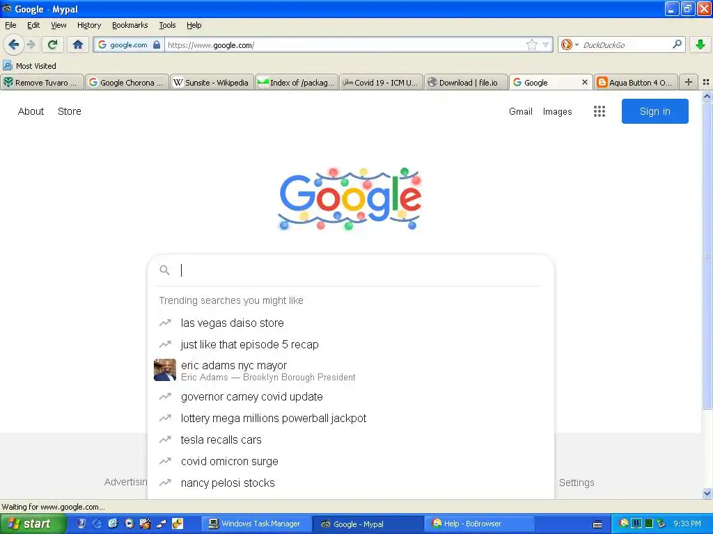Image resolution: width=713 pixels, height=534 pixels.
Task: Open the About link
Action: 31,111
